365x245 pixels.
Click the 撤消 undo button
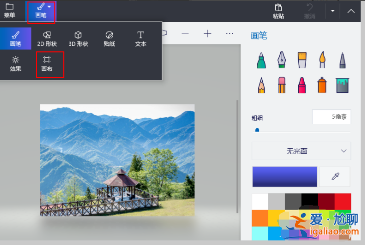tap(309, 11)
